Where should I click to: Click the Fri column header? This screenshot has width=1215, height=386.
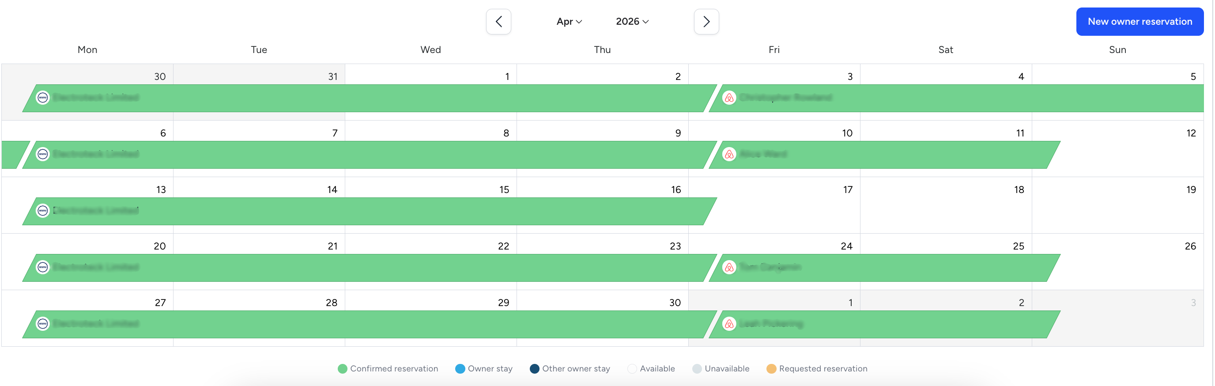(774, 49)
